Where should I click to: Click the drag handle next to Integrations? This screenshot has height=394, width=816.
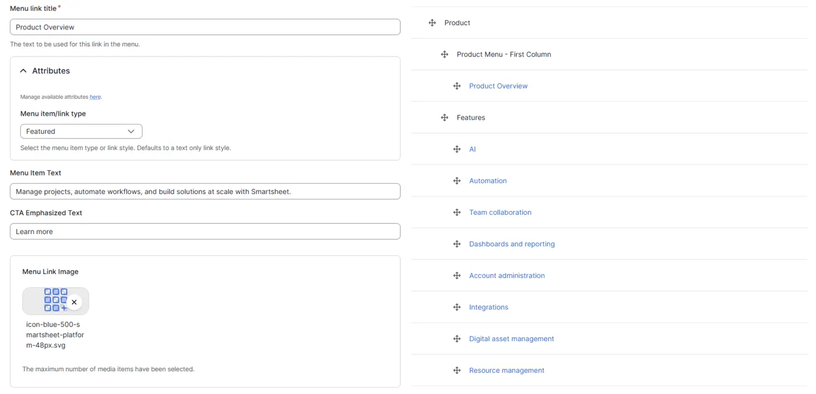[456, 307]
